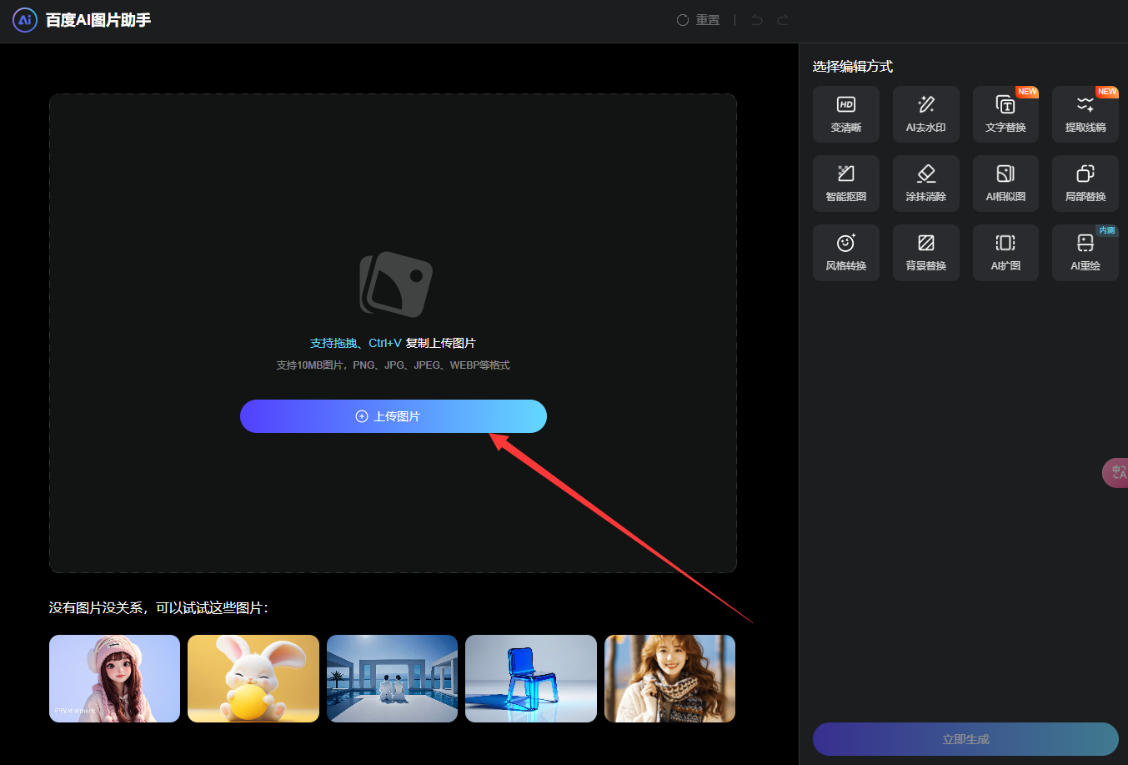
Task: Select the AI相似图 similar image tool
Action: coord(1005,184)
